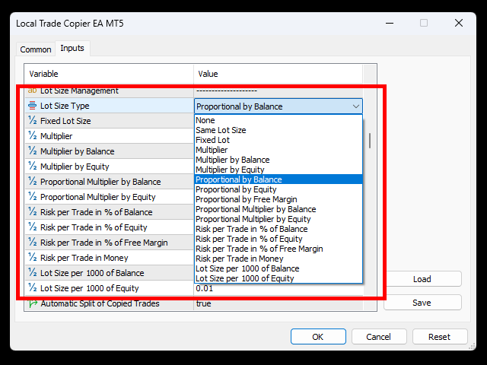Viewport: 487px width, 365px height.
Task: Click the Fixed Lot Size row's ½ icon
Action: 33,120
